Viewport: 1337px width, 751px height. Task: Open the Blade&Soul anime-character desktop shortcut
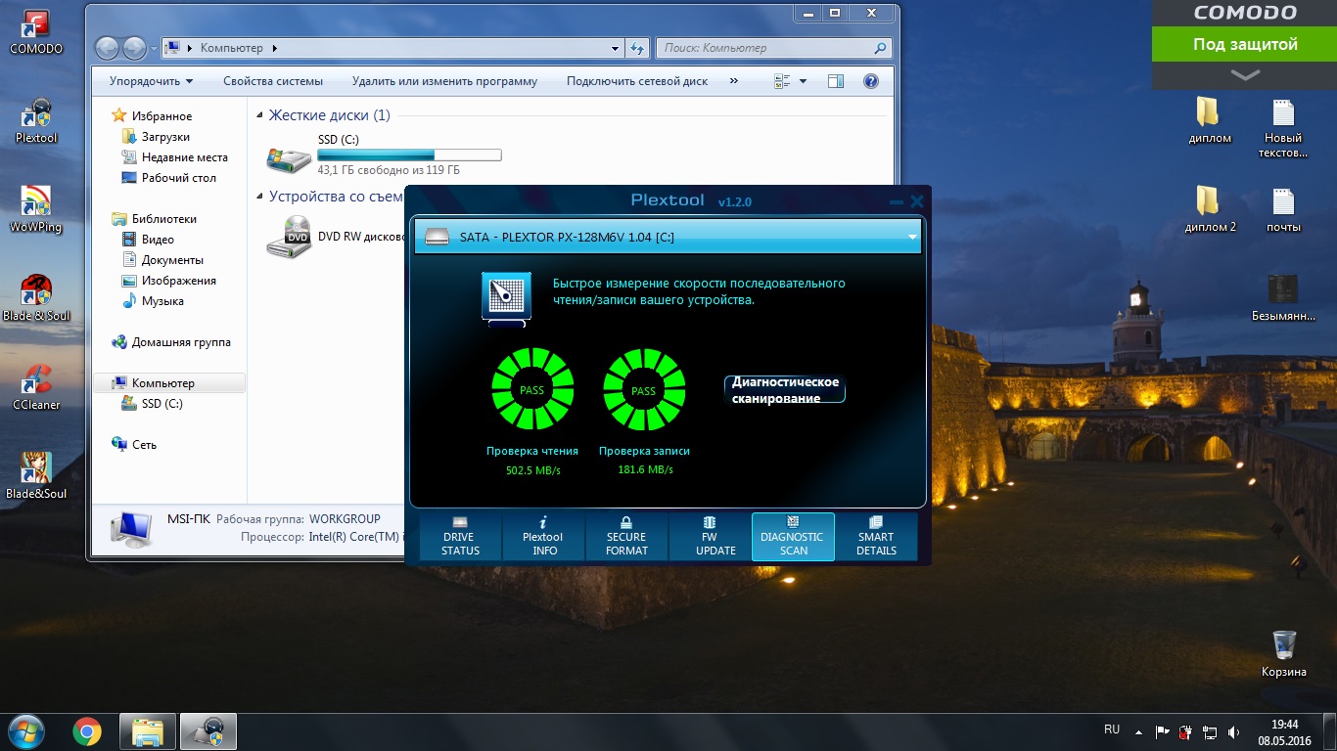pos(36,476)
